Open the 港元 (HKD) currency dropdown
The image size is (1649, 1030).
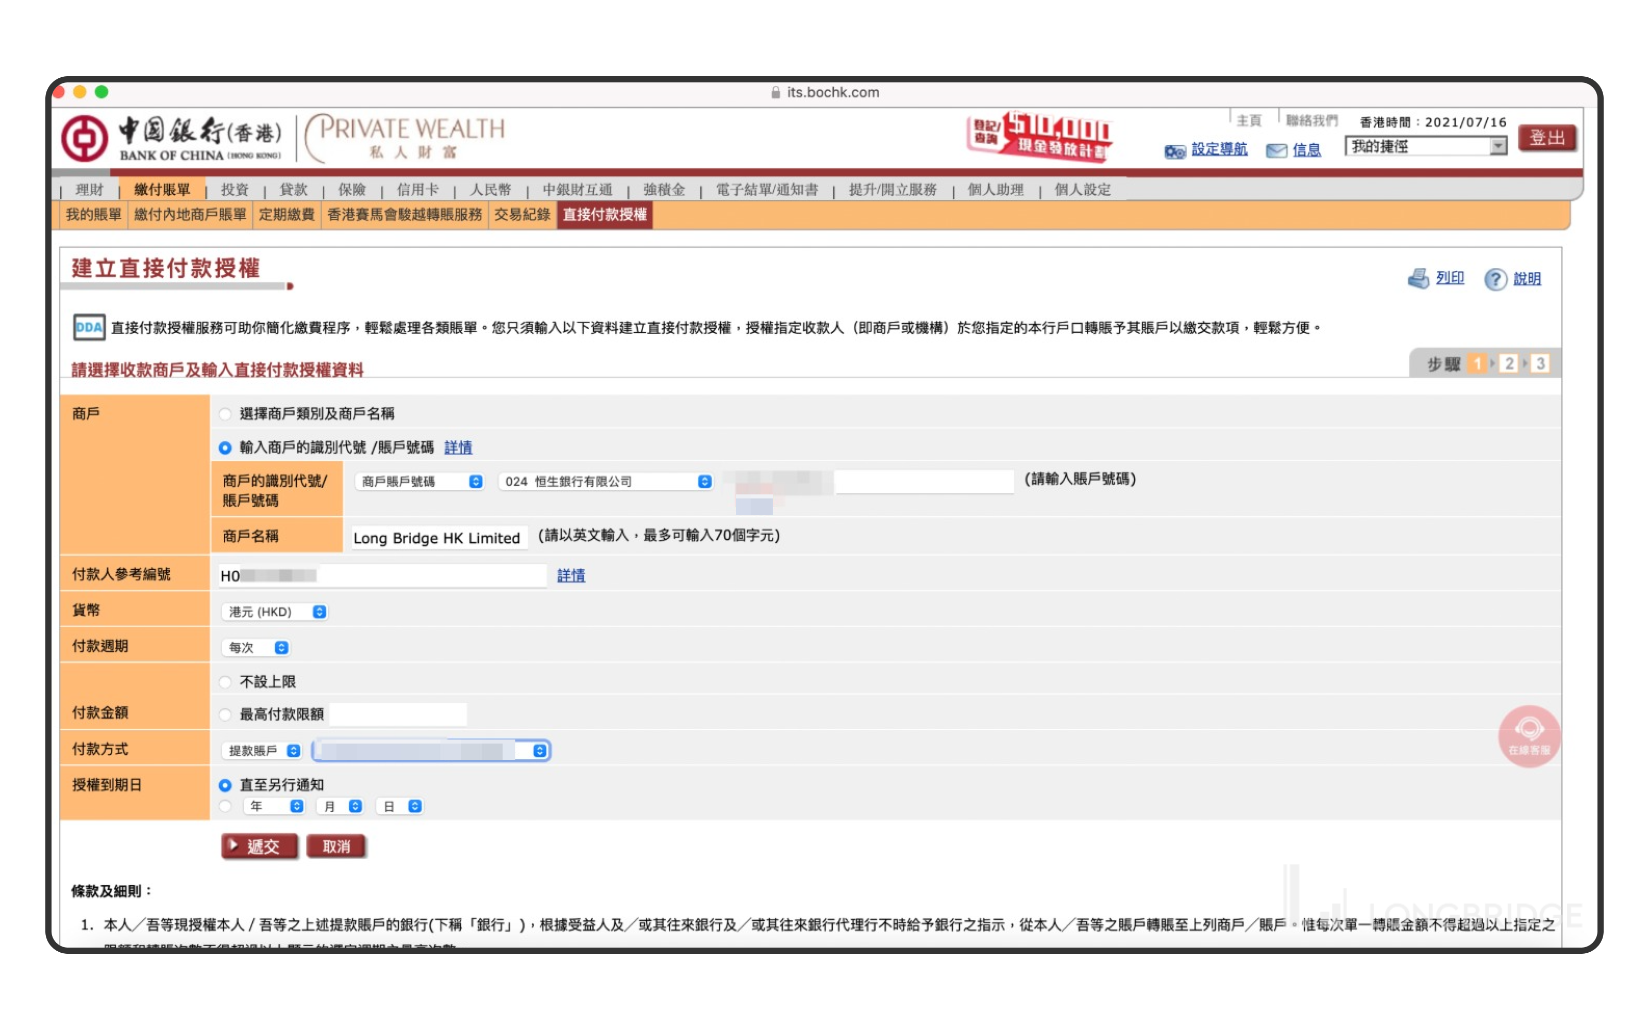pos(275,612)
